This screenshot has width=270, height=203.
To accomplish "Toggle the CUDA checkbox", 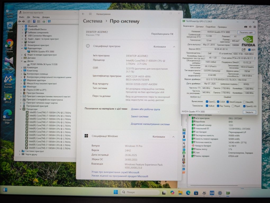I will point(218,102).
